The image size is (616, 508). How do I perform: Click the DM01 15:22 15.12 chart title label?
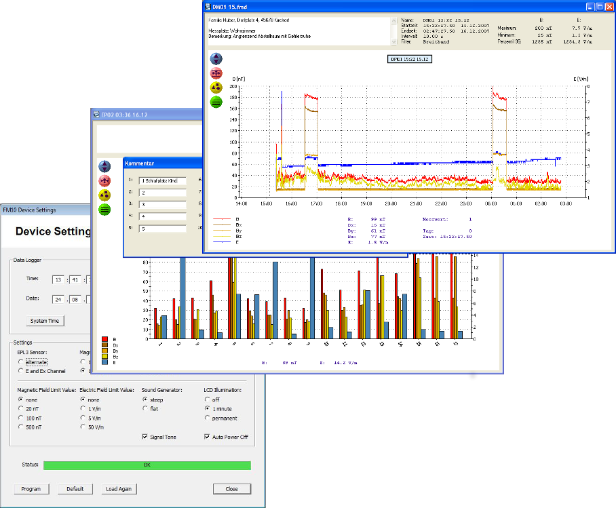(x=409, y=59)
